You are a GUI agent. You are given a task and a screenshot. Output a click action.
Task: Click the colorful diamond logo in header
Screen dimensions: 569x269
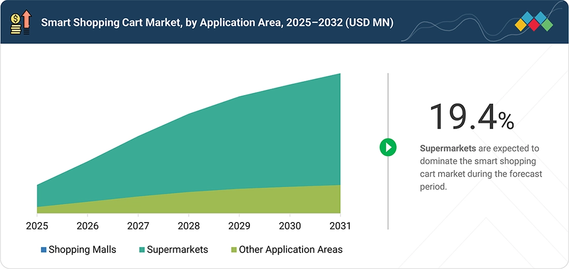[x=534, y=21]
